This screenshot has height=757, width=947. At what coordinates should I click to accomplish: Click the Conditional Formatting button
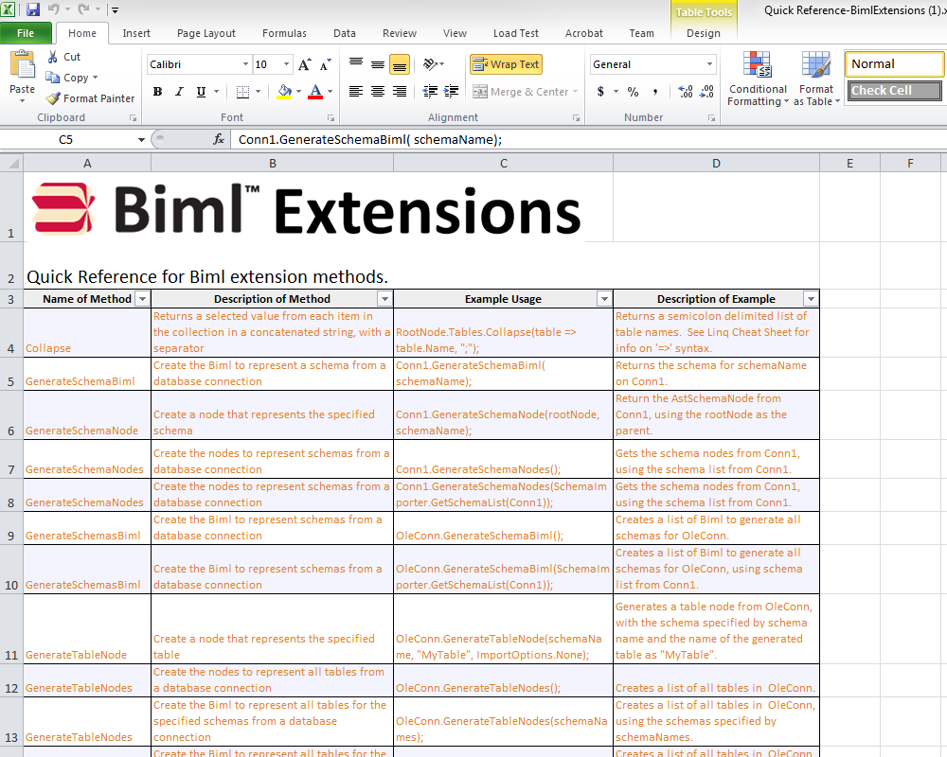tap(758, 79)
